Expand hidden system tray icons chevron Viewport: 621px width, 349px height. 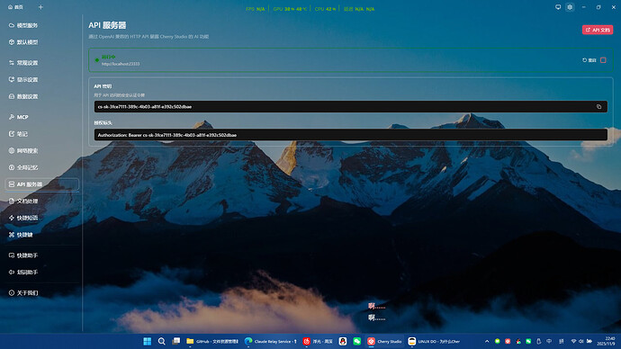pyautogui.click(x=487, y=341)
